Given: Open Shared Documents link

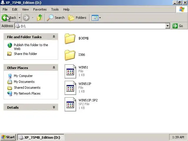Looking at the screenshot, I should (x=27, y=88).
